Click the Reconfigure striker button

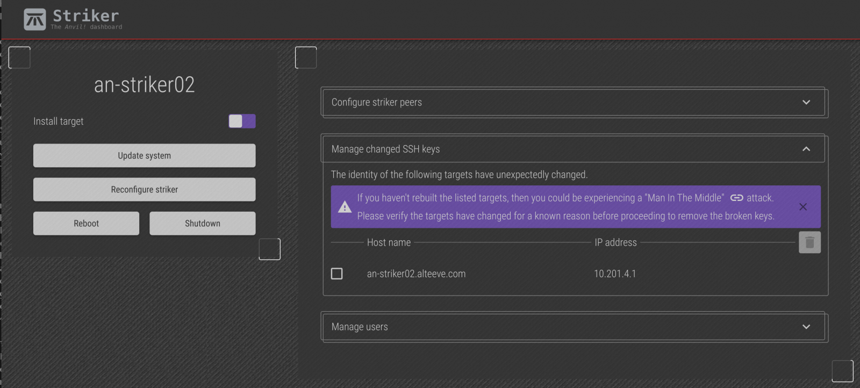[144, 190]
